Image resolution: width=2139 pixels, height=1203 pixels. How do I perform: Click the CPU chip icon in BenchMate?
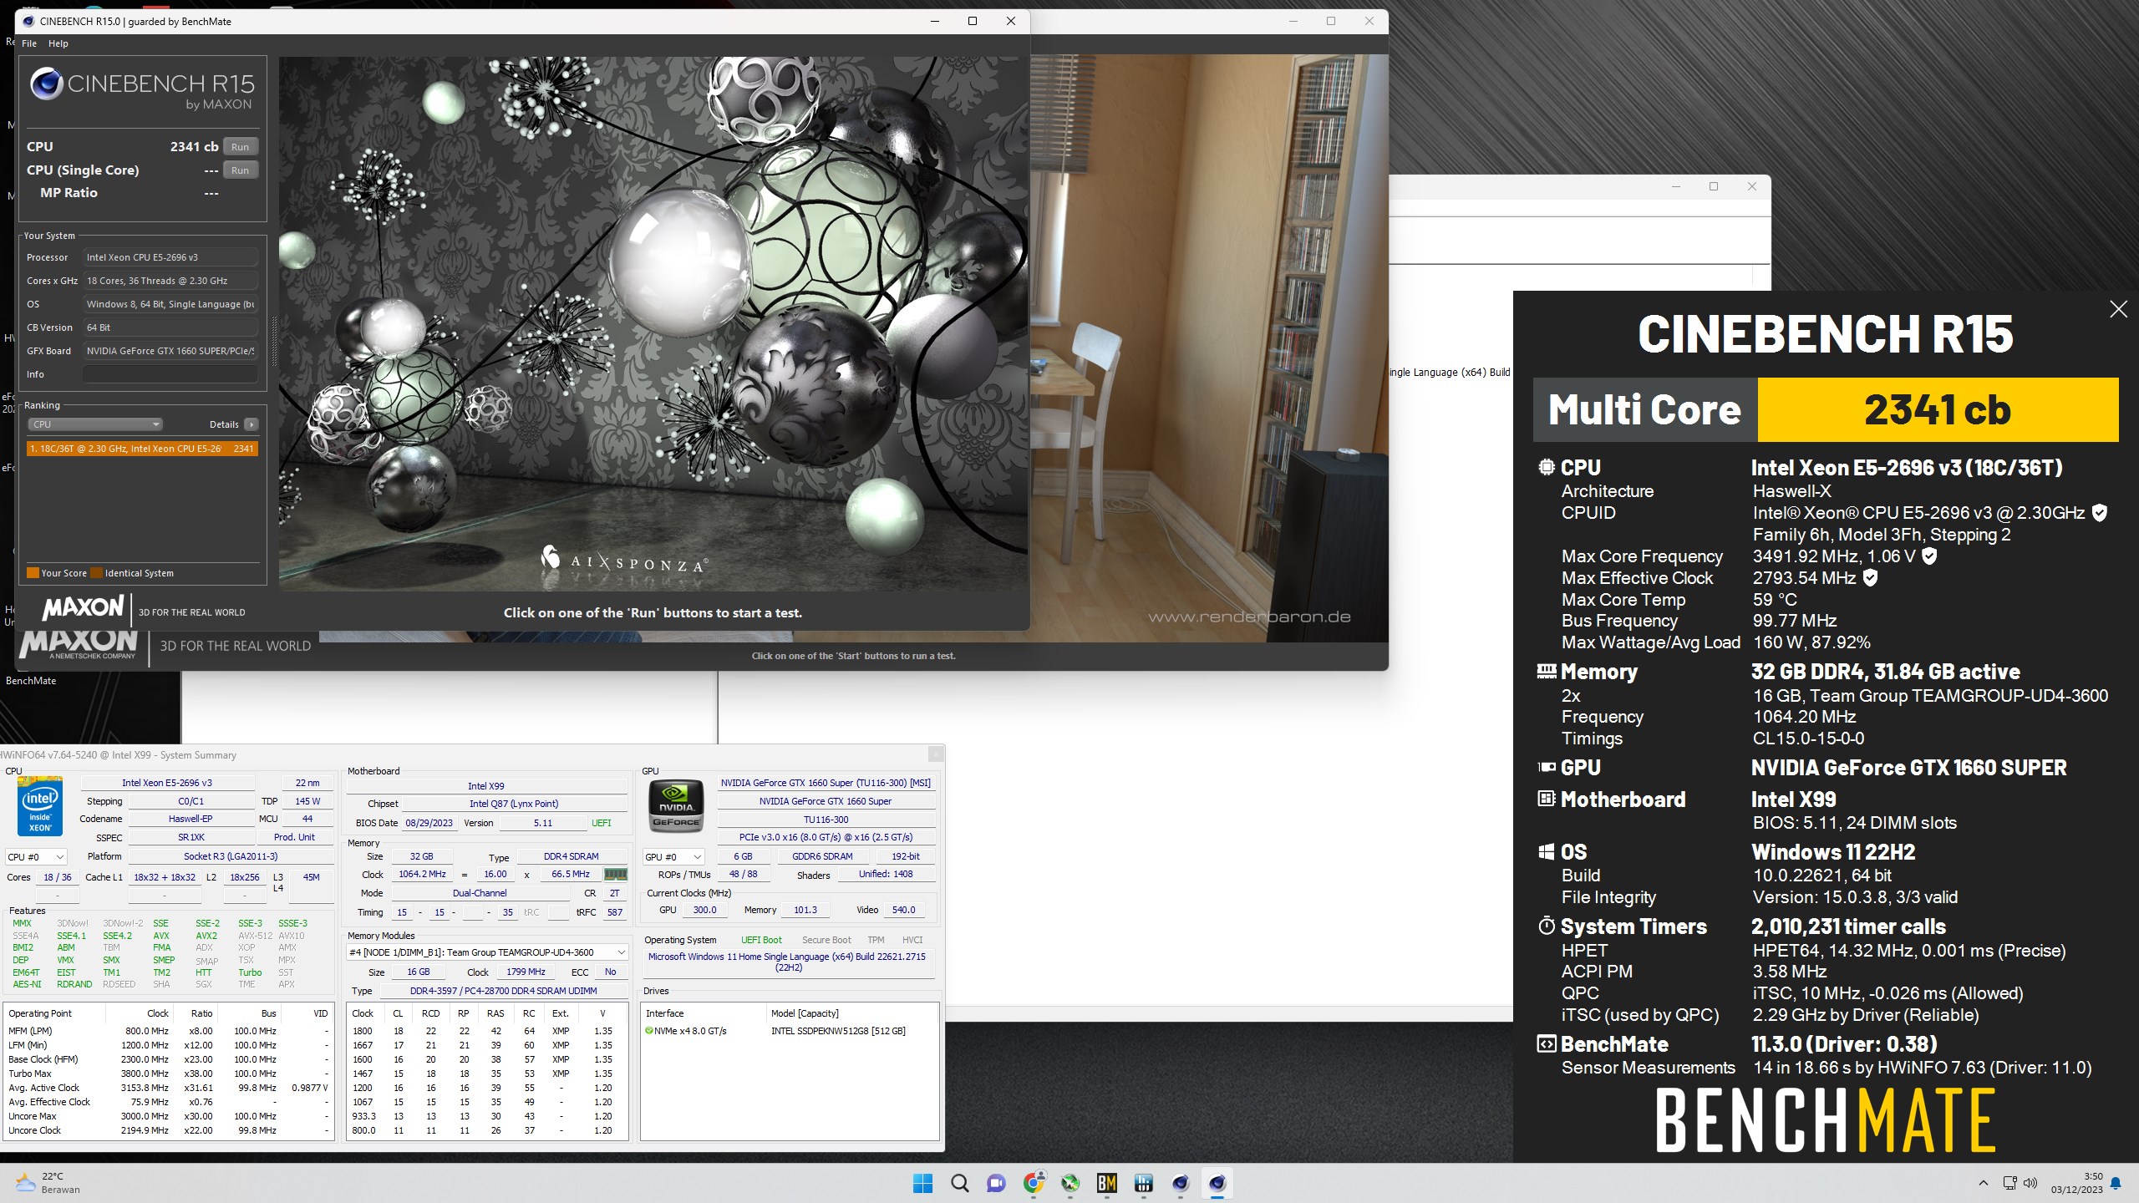tap(1547, 467)
